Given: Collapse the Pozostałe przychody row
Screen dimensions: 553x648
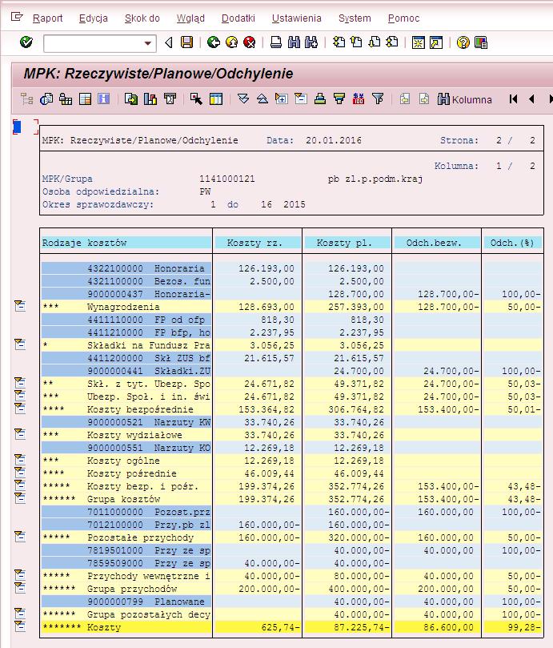Looking at the screenshot, I should pos(20,537).
